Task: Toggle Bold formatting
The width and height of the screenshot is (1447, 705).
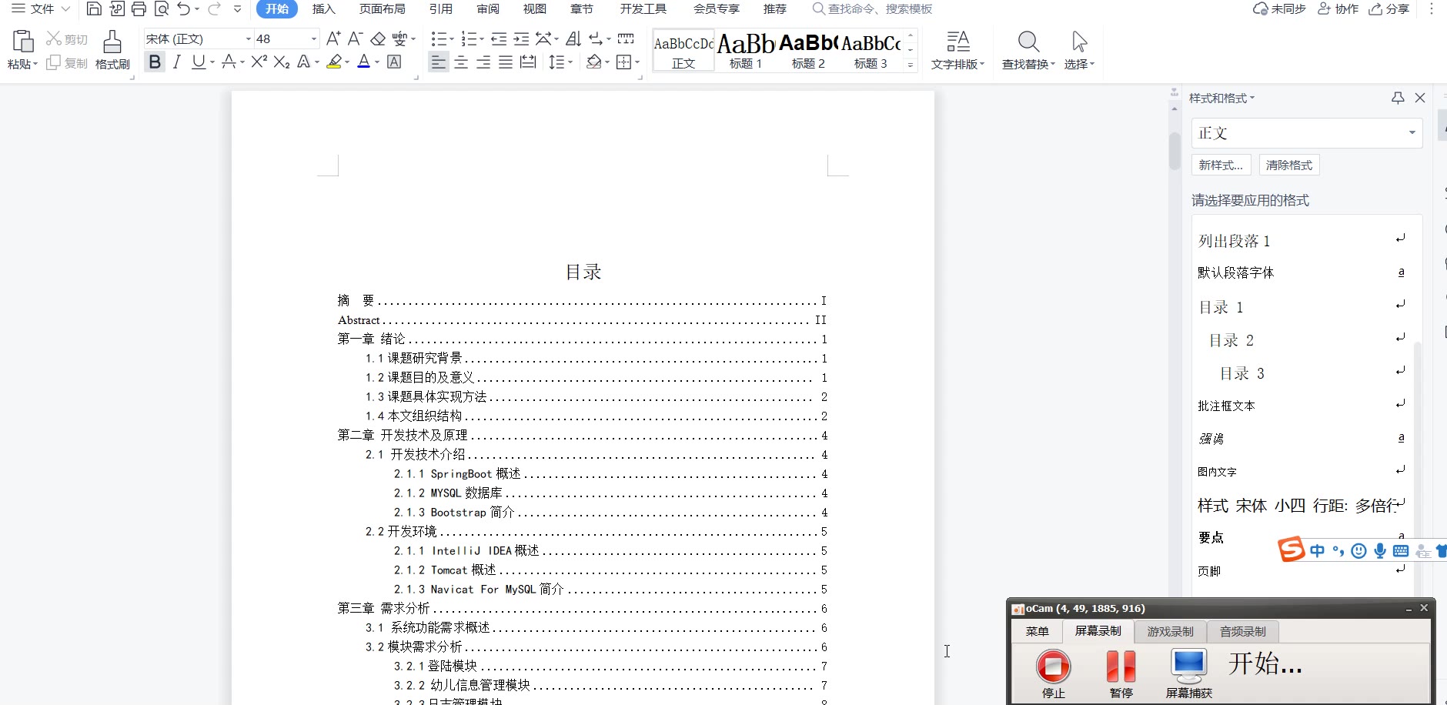Action: (x=155, y=62)
